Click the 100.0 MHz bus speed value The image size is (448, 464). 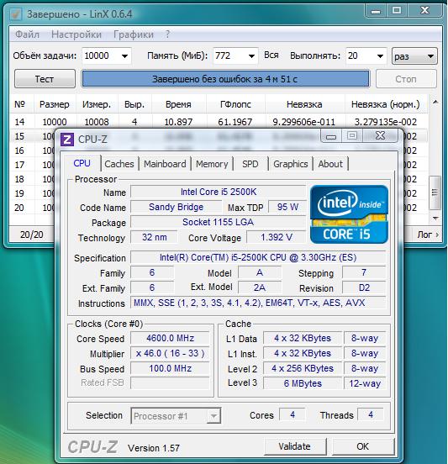tap(170, 368)
